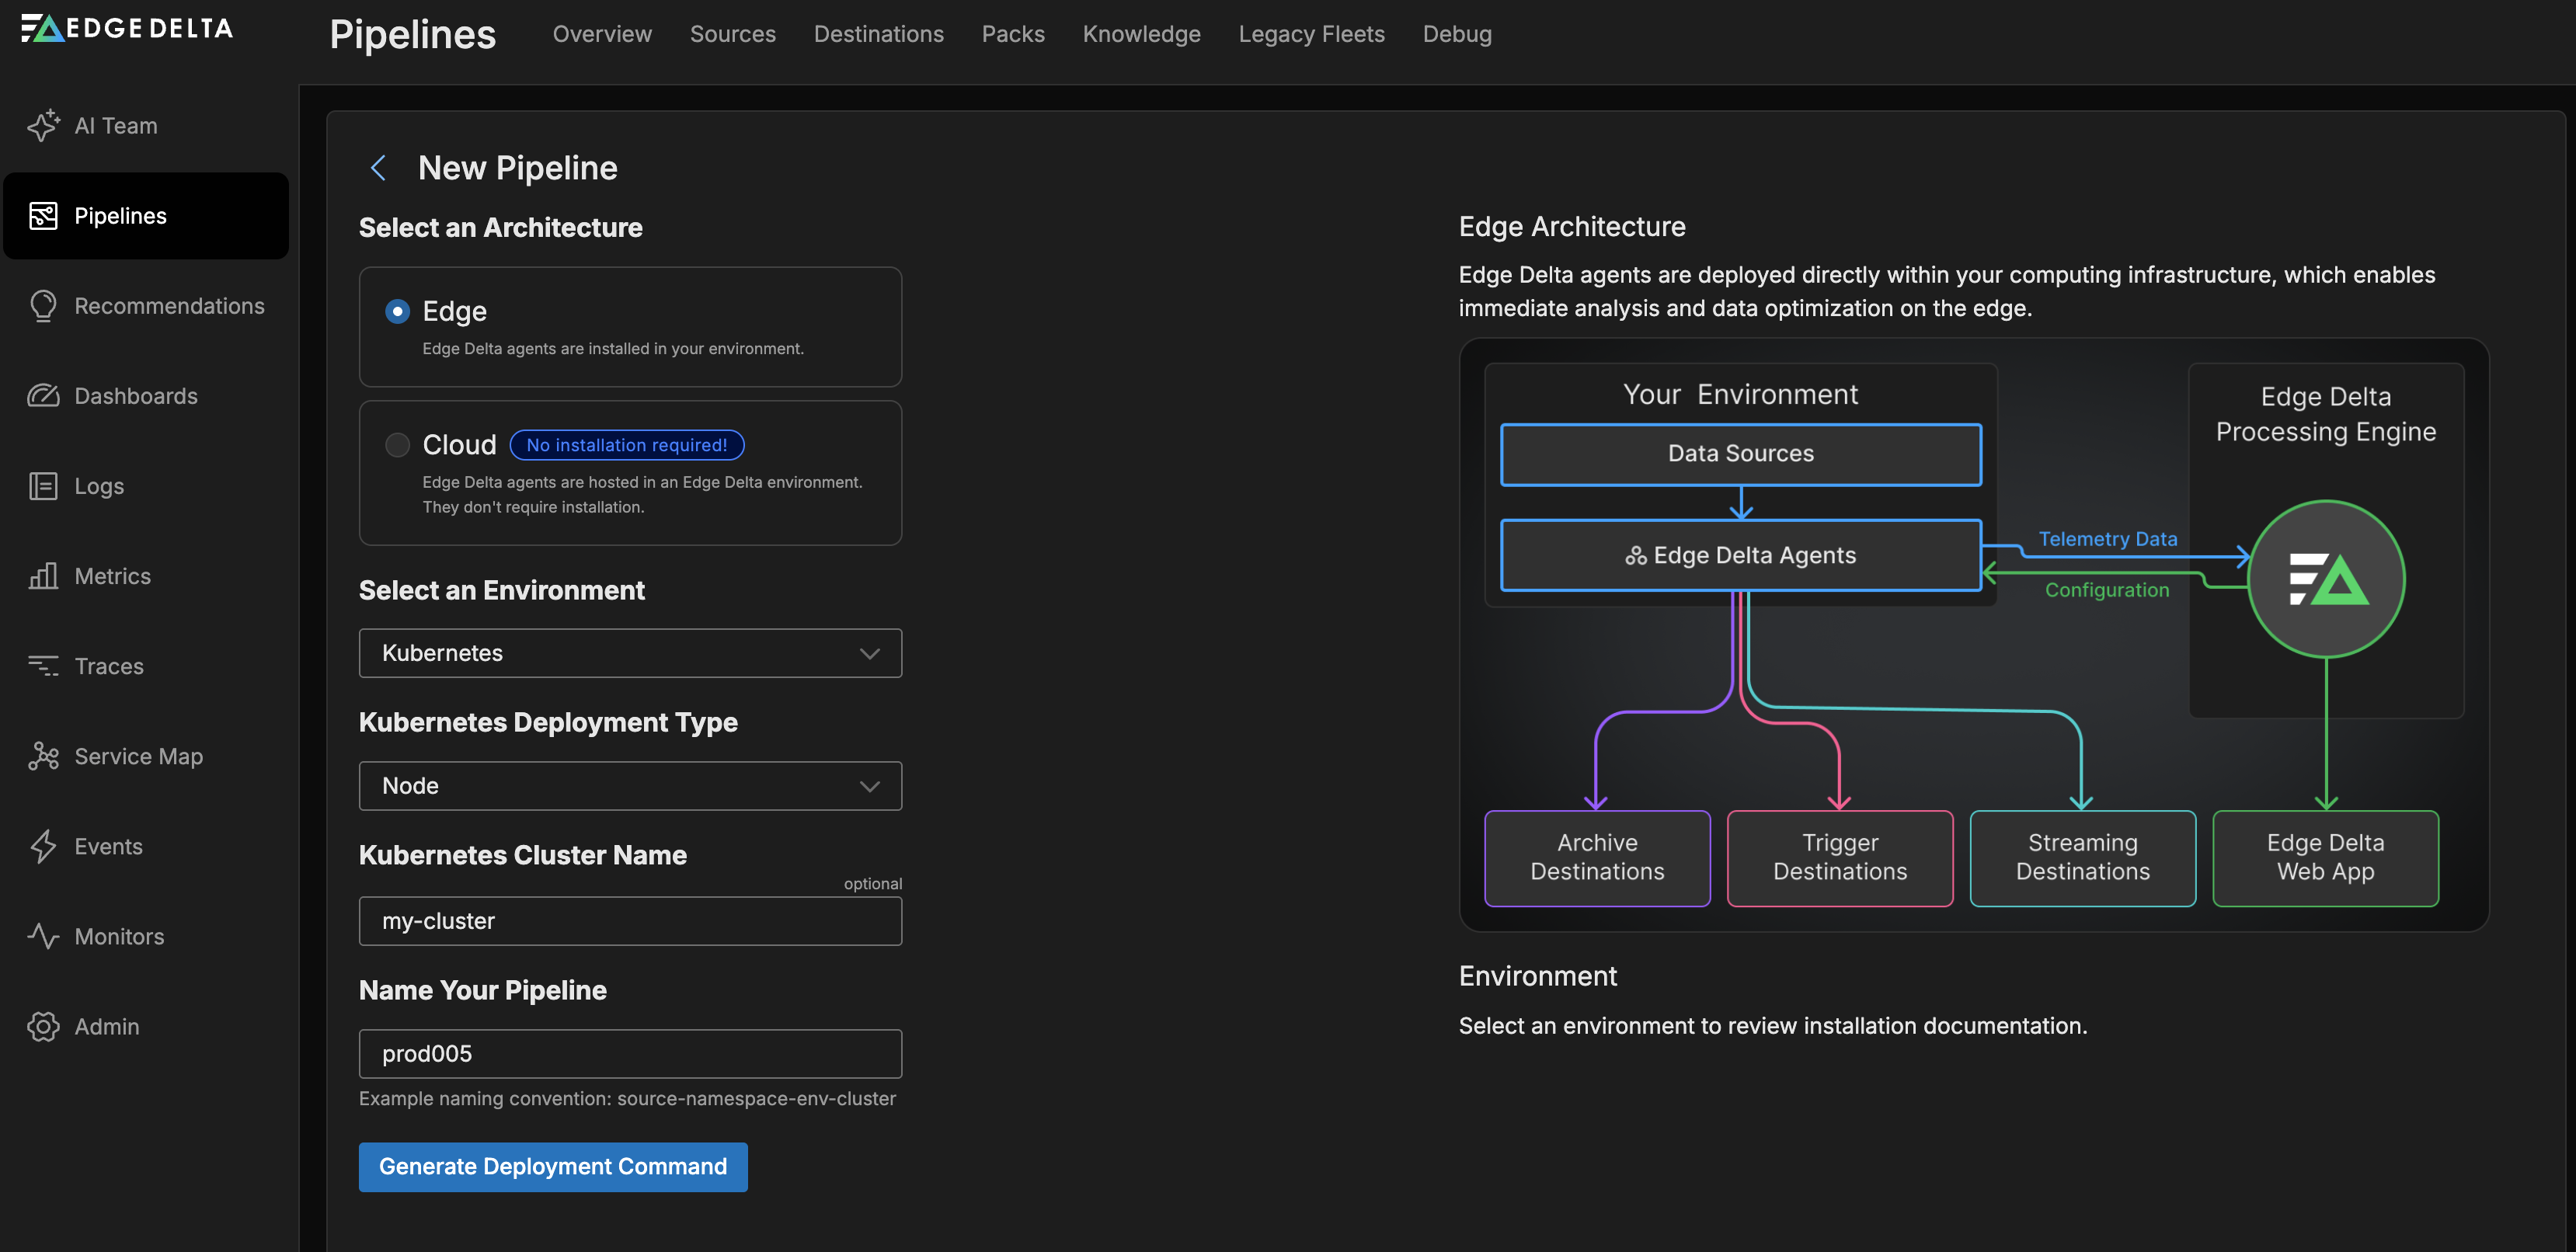This screenshot has height=1252, width=2576.
Task: Click the AI Team sparkle icon
Action: click(43, 126)
